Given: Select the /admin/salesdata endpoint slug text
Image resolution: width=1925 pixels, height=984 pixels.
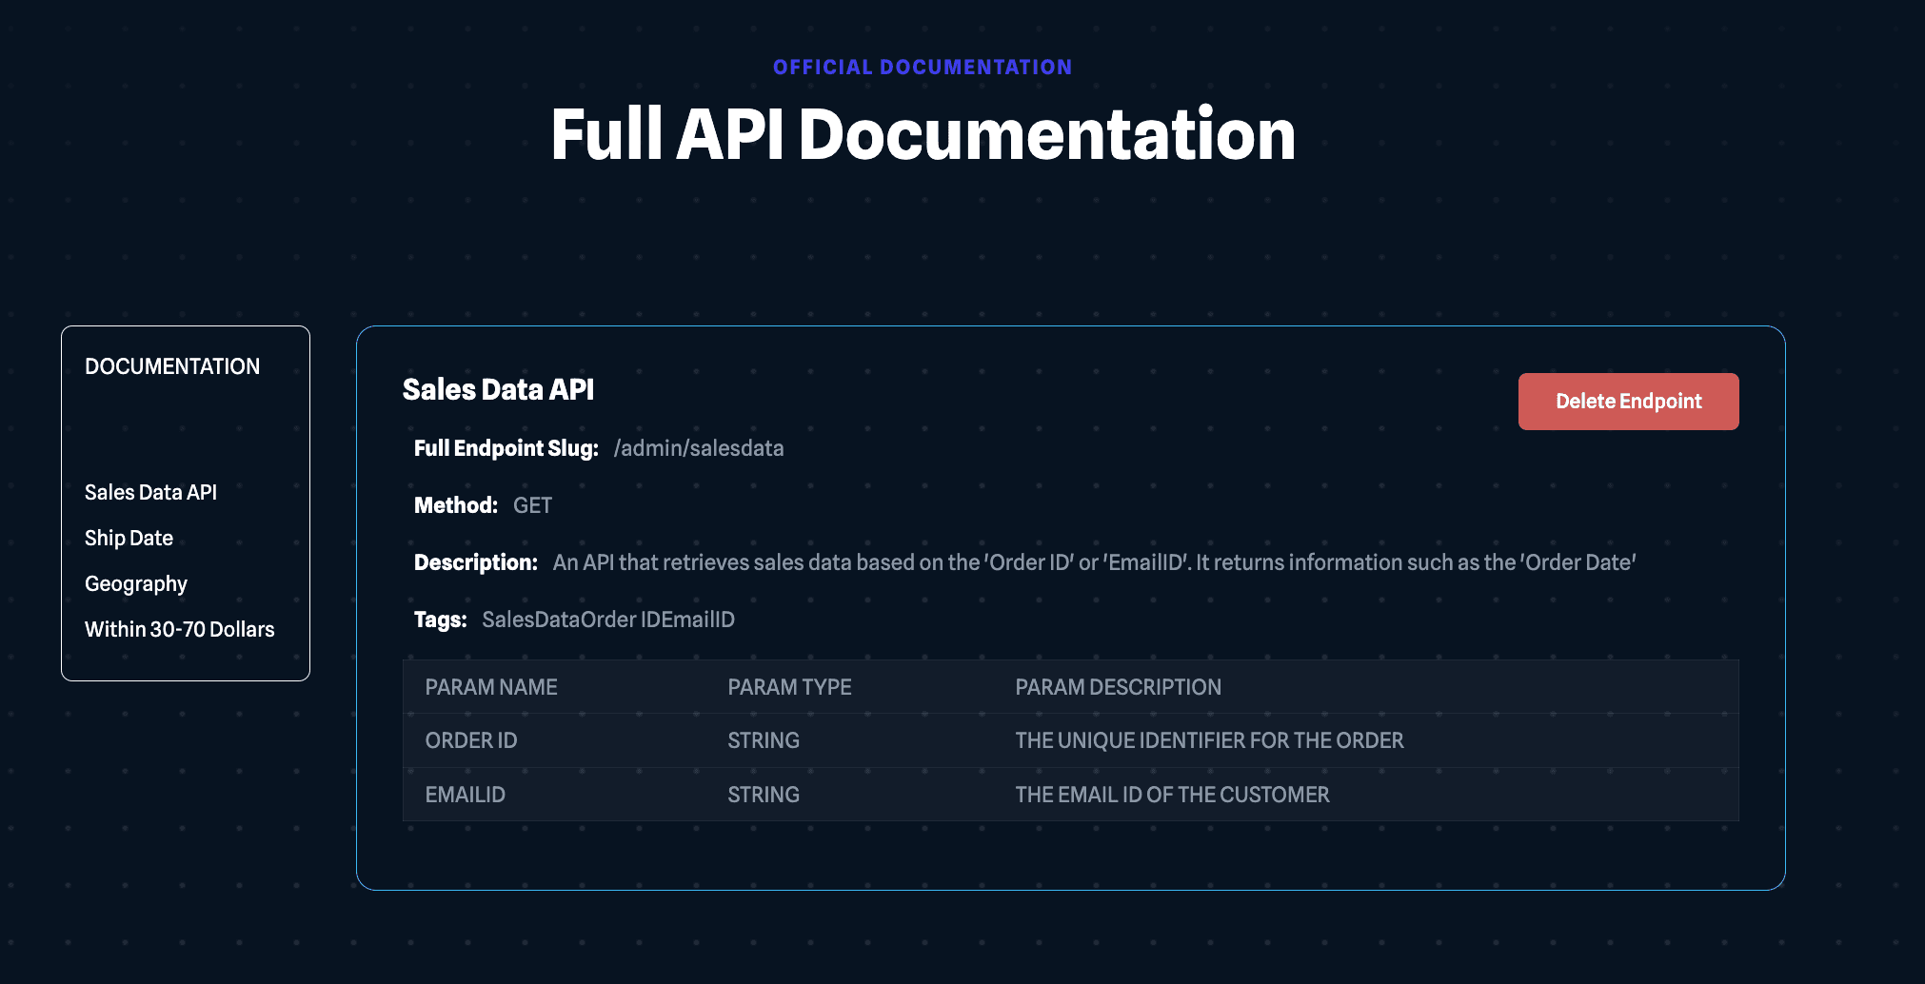Looking at the screenshot, I should 698,448.
